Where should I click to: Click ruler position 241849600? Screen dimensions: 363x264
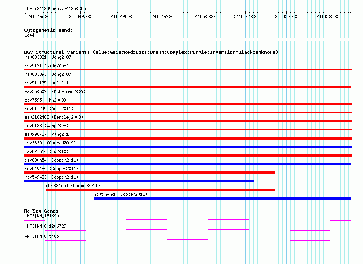coord(38,16)
